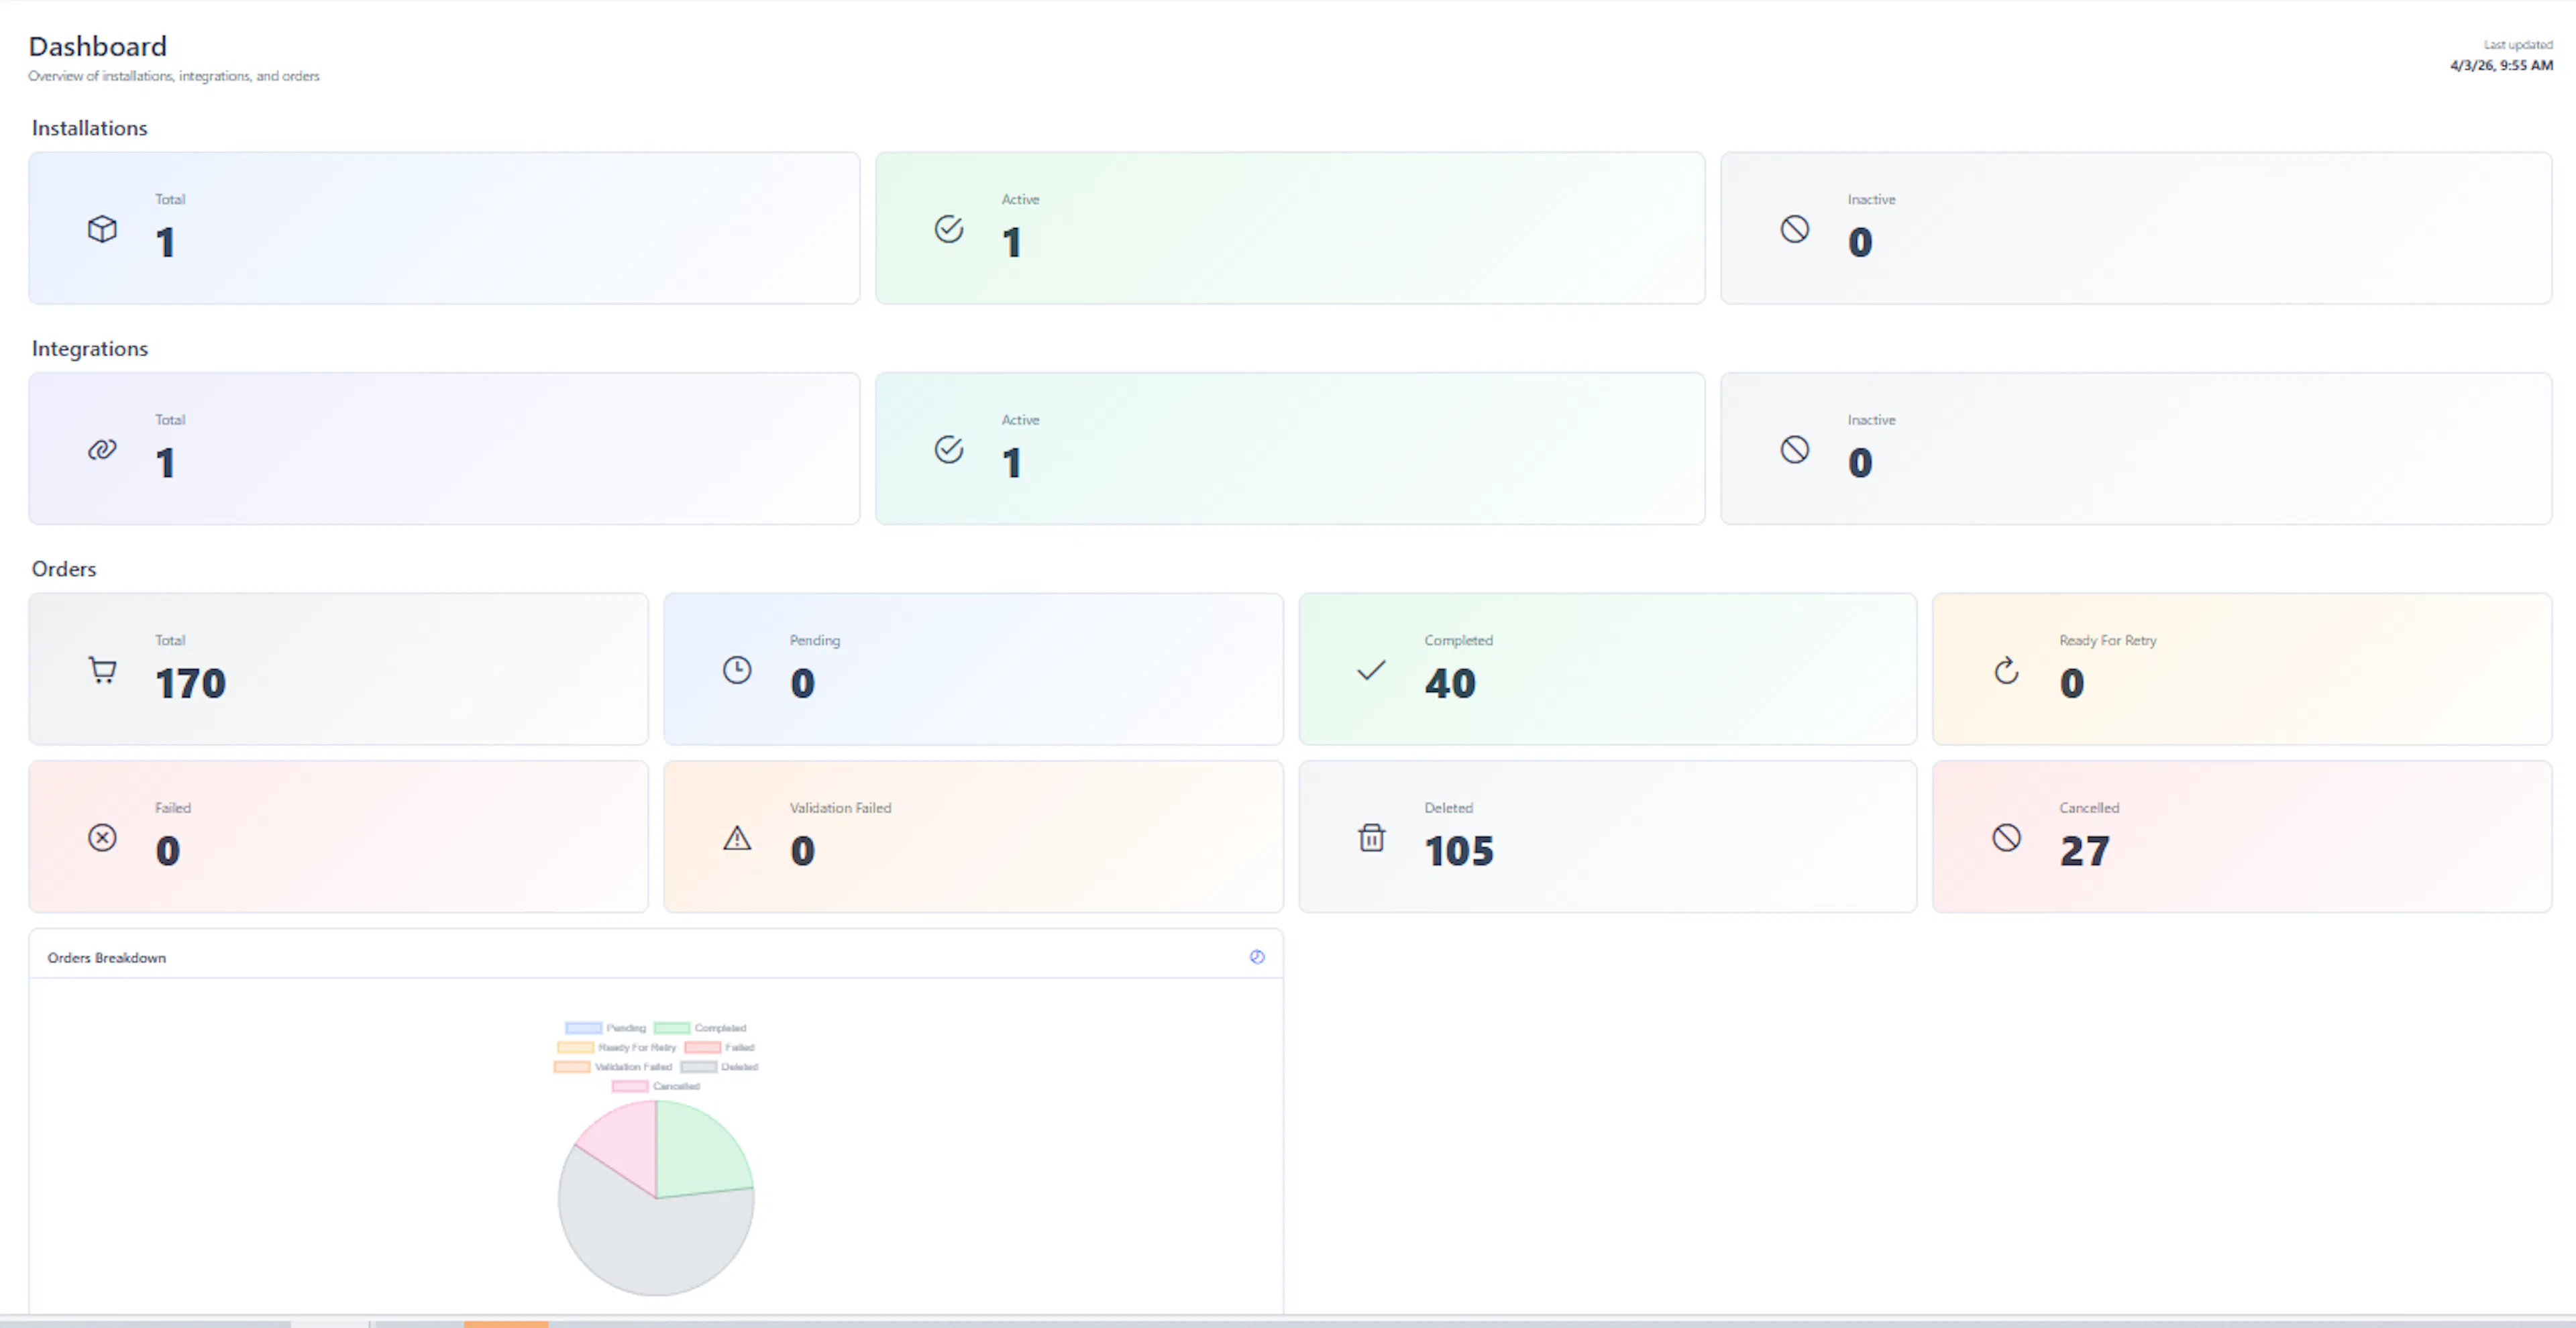Click the Validation Failed value 0
The width and height of the screenshot is (2576, 1328).
tap(802, 851)
